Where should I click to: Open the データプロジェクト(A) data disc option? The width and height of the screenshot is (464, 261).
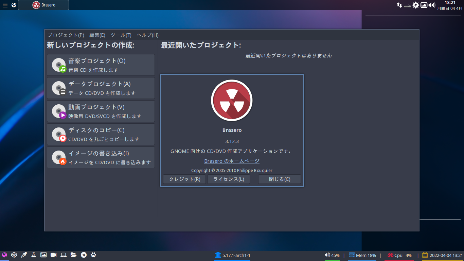[x=101, y=88]
